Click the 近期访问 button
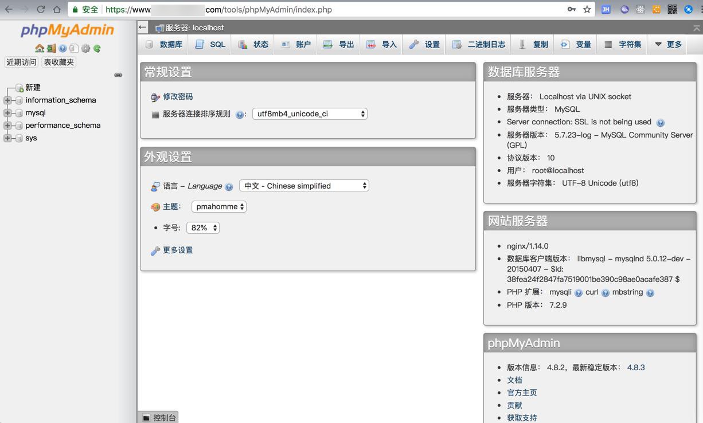Screen dimensions: 703x423 pyautogui.click(x=21, y=62)
